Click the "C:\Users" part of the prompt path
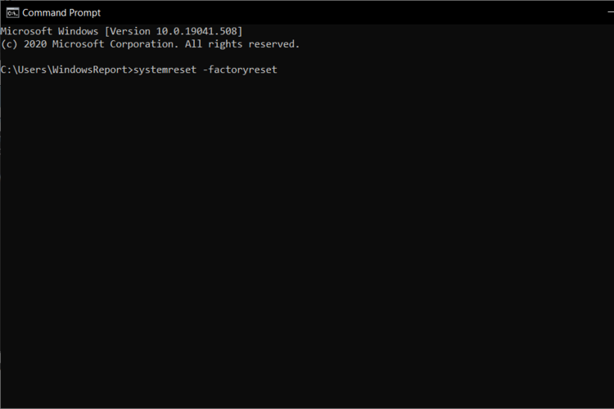Image resolution: width=614 pixels, height=409 pixels. [x=24, y=70]
